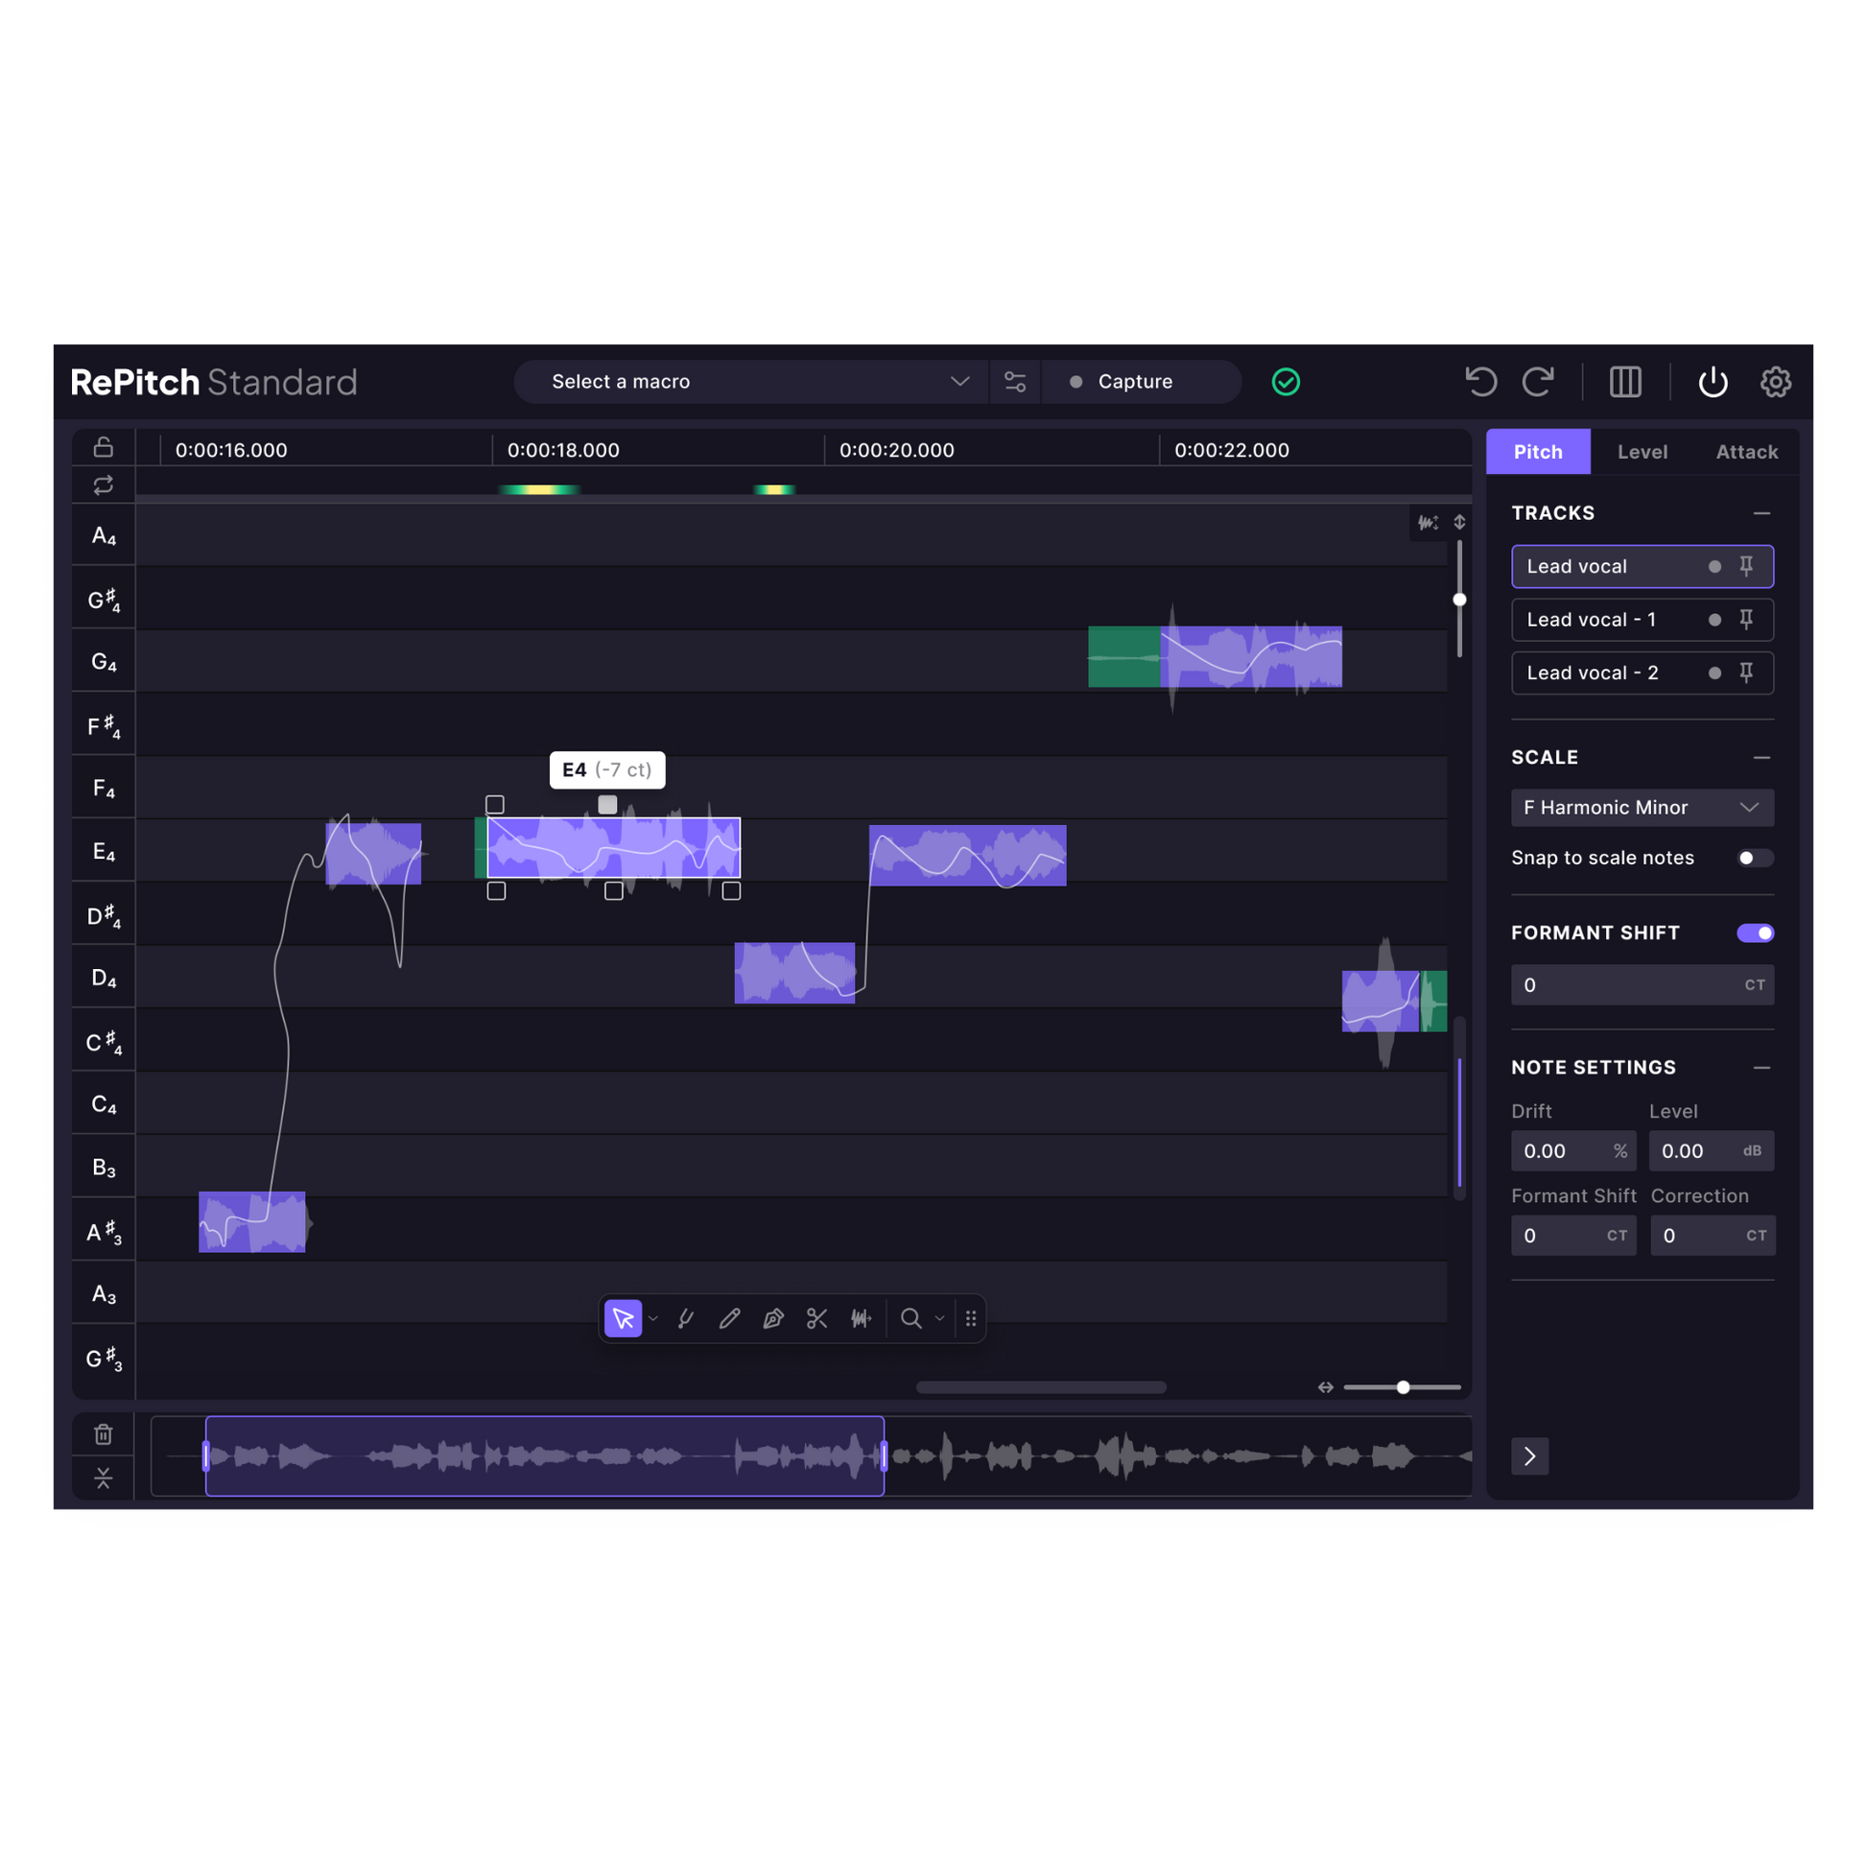This screenshot has height=1867, width=1867.
Task: Click the undo arrow icon
Action: (x=1480, y=382)
